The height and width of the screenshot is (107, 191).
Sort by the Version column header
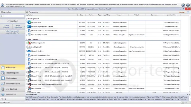tap(91, 15)
